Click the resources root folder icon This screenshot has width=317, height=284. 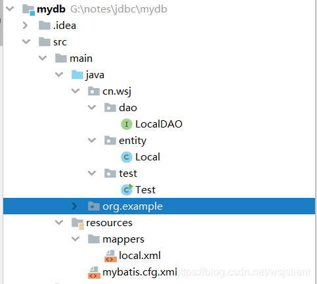click(78, 224)
